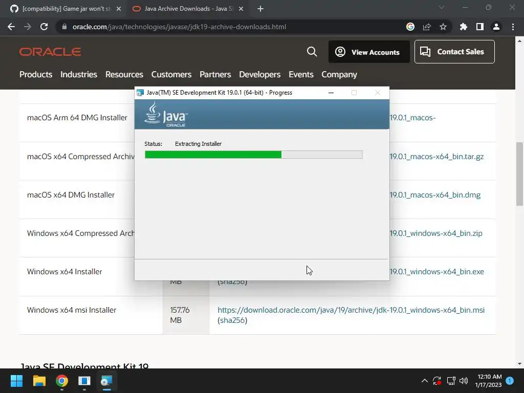Open the Events menu

(x=301, y=74)
